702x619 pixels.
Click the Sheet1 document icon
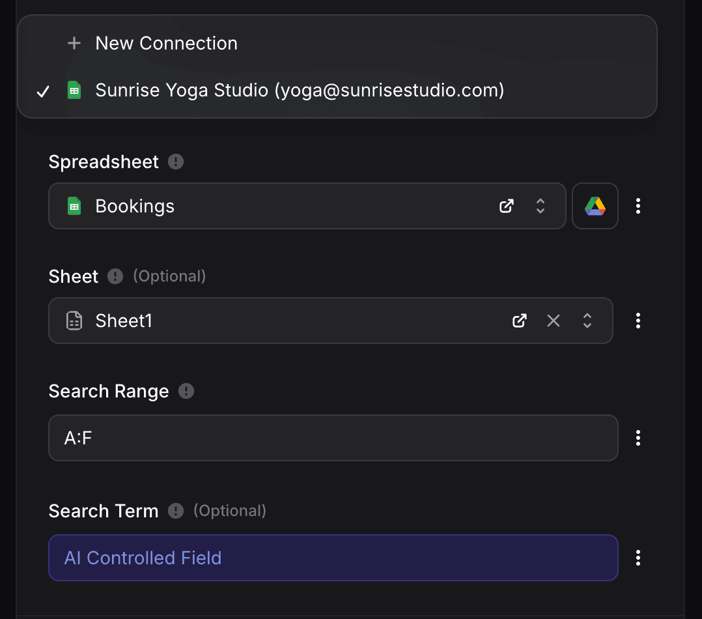[74, 321]
